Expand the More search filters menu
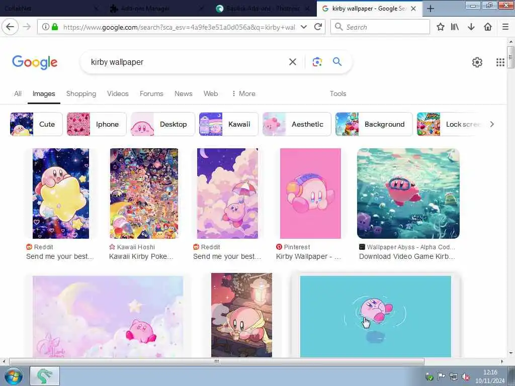The image size is (515, 386). point(243,93)
